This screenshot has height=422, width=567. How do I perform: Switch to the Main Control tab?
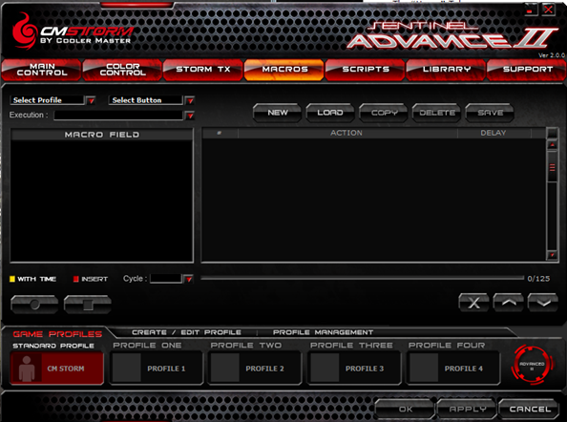tap(42, 70)
